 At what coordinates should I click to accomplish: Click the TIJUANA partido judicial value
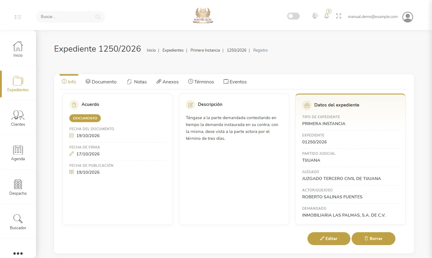[311, 160]
